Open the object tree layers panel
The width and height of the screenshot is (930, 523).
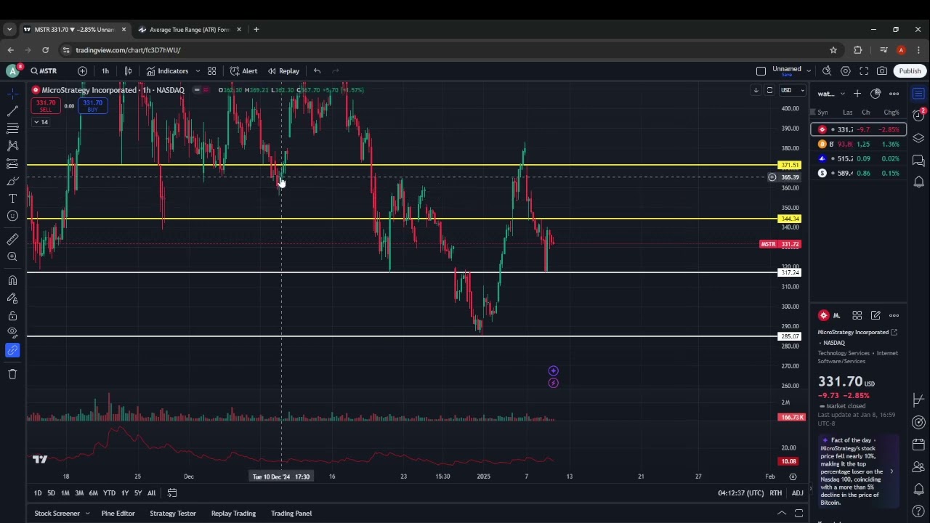918,138
